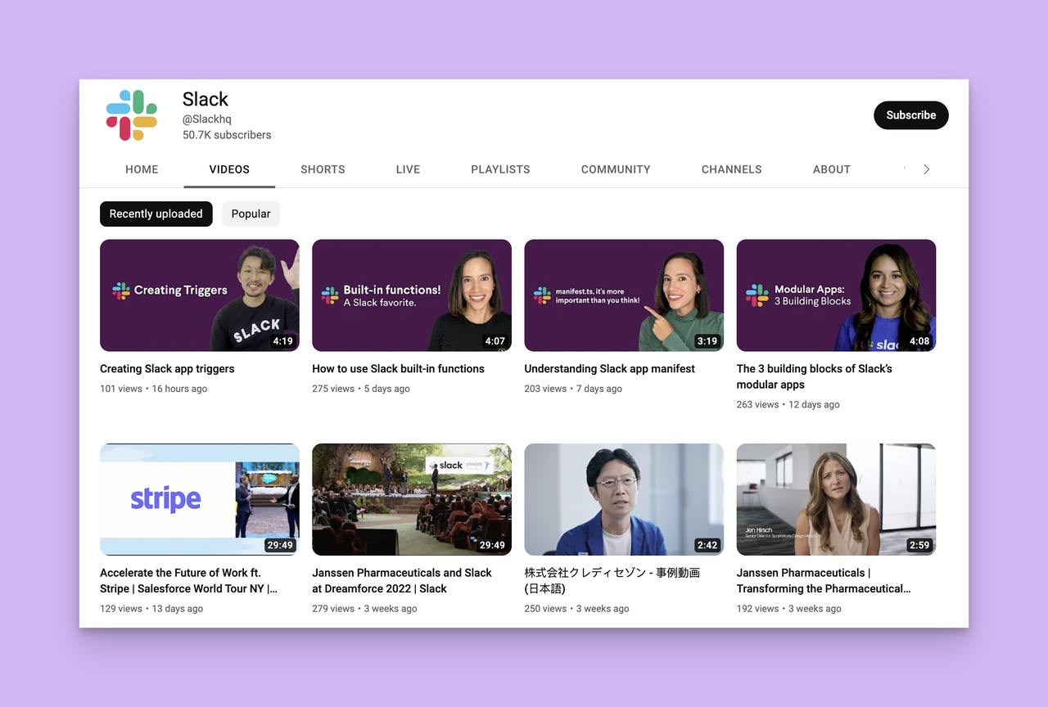This screenshot has height=707, width=1048.
Task: Click the Slack channel logo avatar
Action: [x=131, y=115]
